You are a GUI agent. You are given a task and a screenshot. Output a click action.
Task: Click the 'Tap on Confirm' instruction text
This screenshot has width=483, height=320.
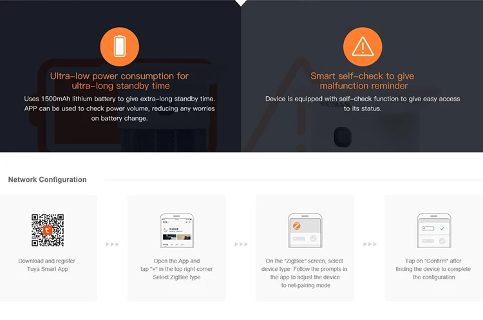433,269
